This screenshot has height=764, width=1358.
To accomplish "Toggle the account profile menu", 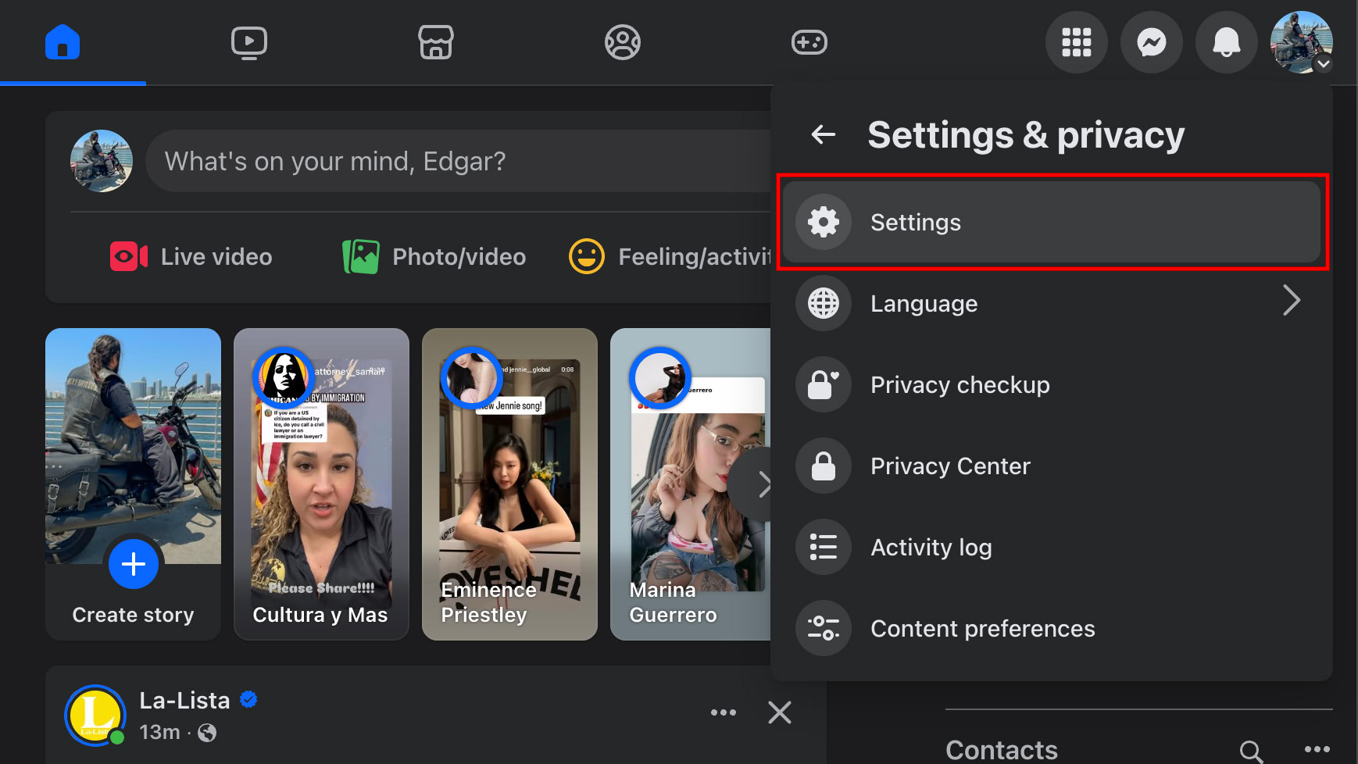I will pos(1301,42).
